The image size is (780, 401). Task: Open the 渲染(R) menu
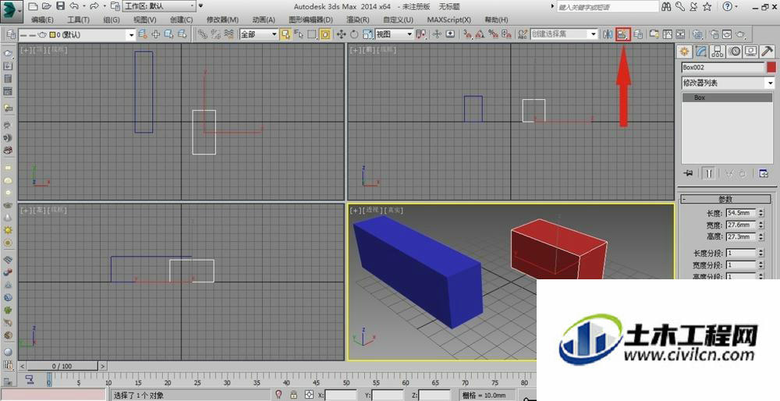[x=358, y=20]
